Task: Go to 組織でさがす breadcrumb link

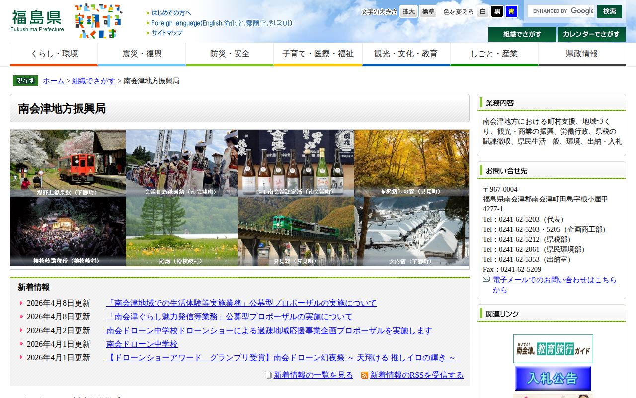Action: [x=94, y=81]
